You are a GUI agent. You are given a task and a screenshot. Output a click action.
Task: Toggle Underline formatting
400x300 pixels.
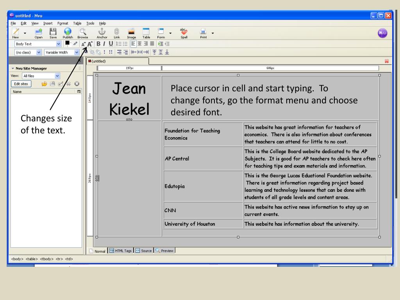(111, 44)
